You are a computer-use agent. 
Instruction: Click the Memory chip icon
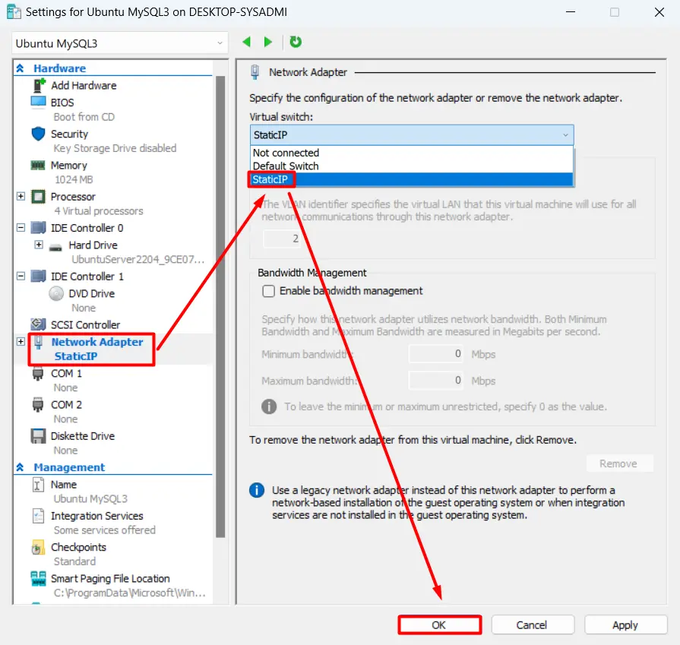[38, 165]
